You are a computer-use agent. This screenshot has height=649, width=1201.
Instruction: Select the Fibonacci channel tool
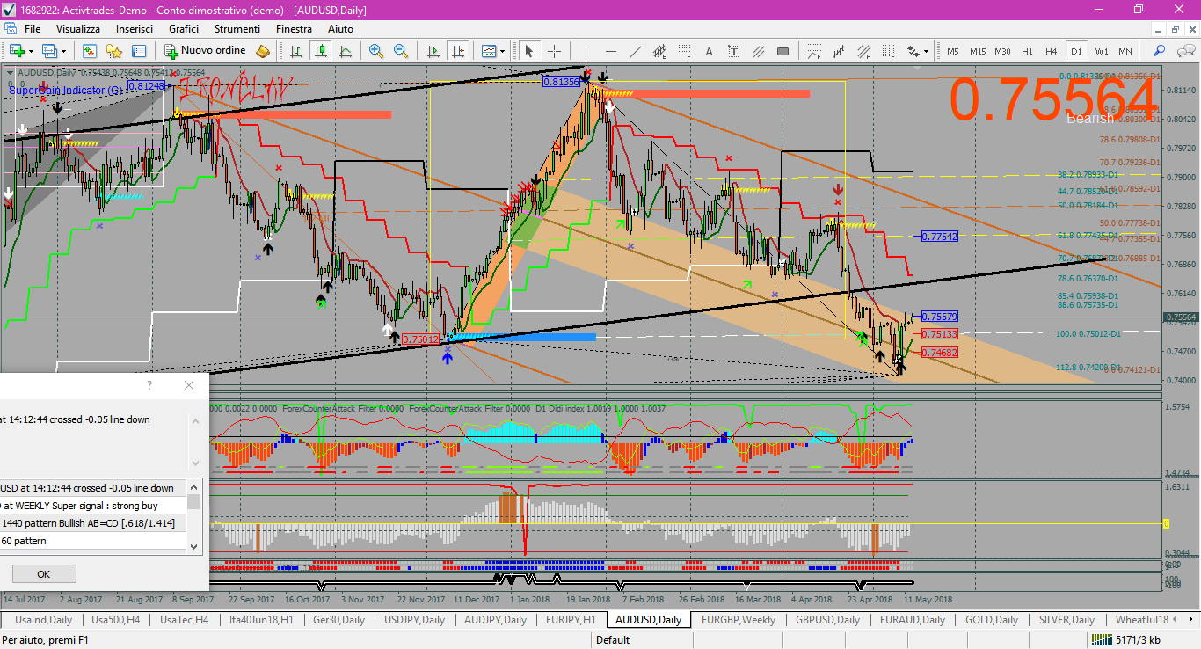click(864, 51)
